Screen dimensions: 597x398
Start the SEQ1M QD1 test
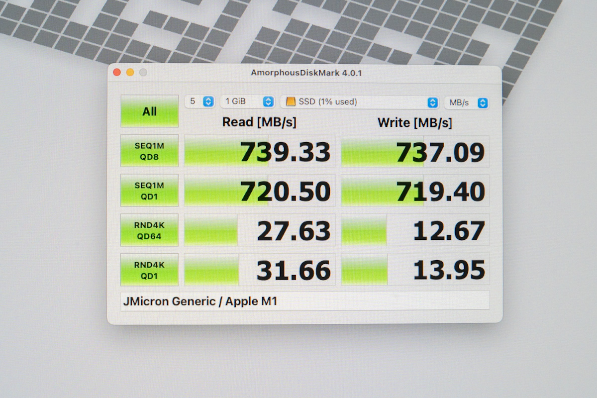149,191
